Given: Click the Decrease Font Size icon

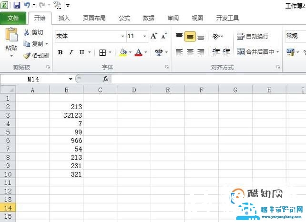Looking at the screenshot, I should pos(164,36).
